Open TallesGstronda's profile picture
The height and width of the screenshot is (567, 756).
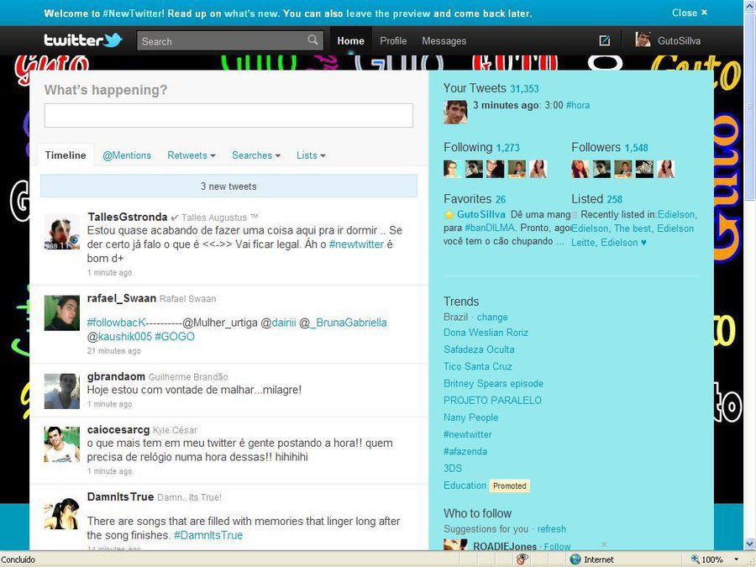(61, 232)
